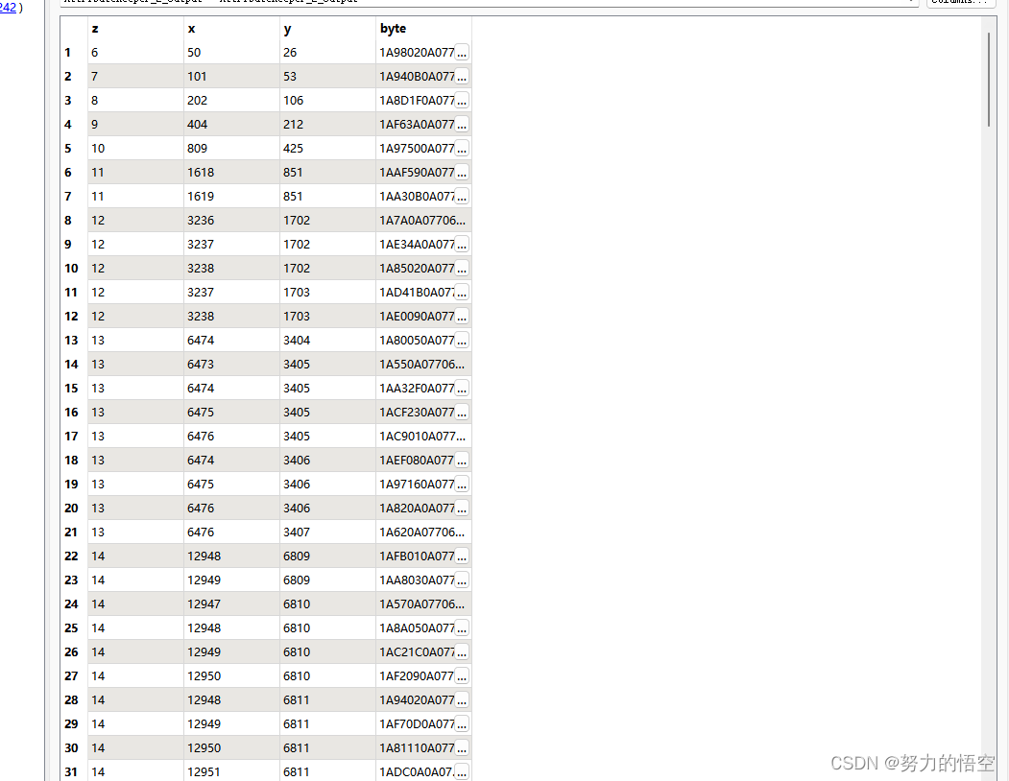
Task: Click ellipsis button next to 1AD41B0A077
Action: (x=462, y=292)
